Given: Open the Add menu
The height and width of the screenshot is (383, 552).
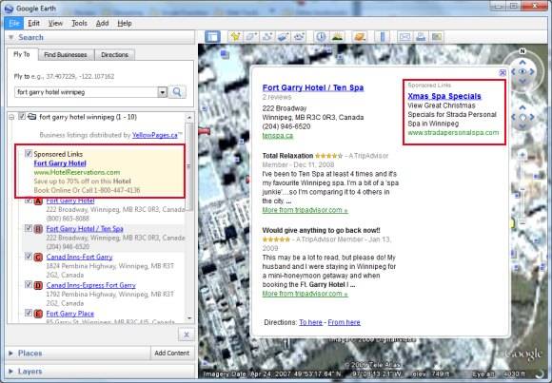Looking at the screenshot, I should 102,23.
